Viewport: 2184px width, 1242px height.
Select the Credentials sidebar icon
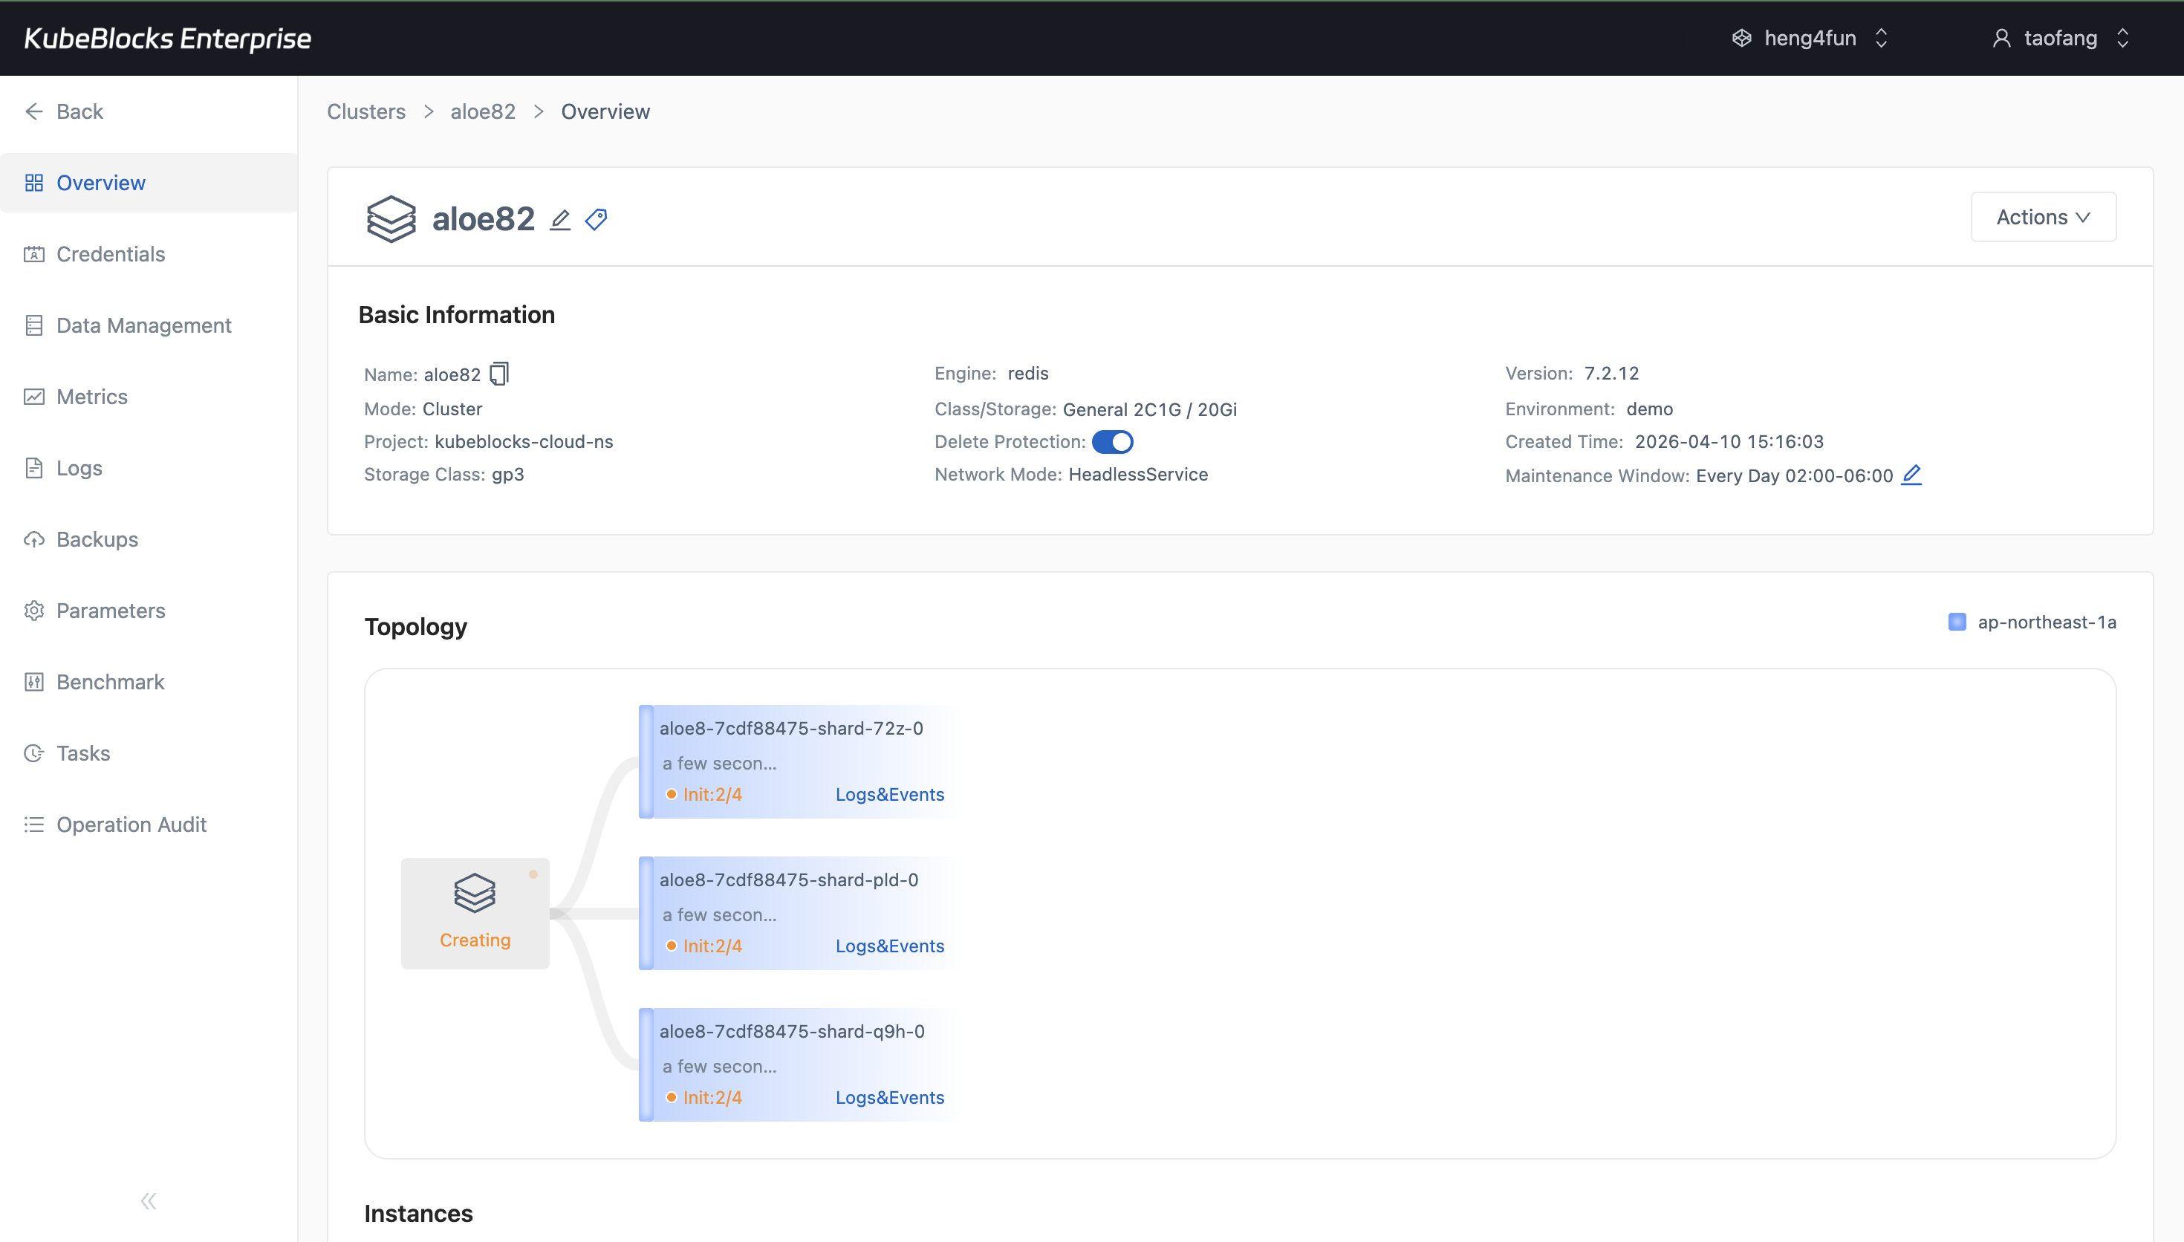[34, 253]
